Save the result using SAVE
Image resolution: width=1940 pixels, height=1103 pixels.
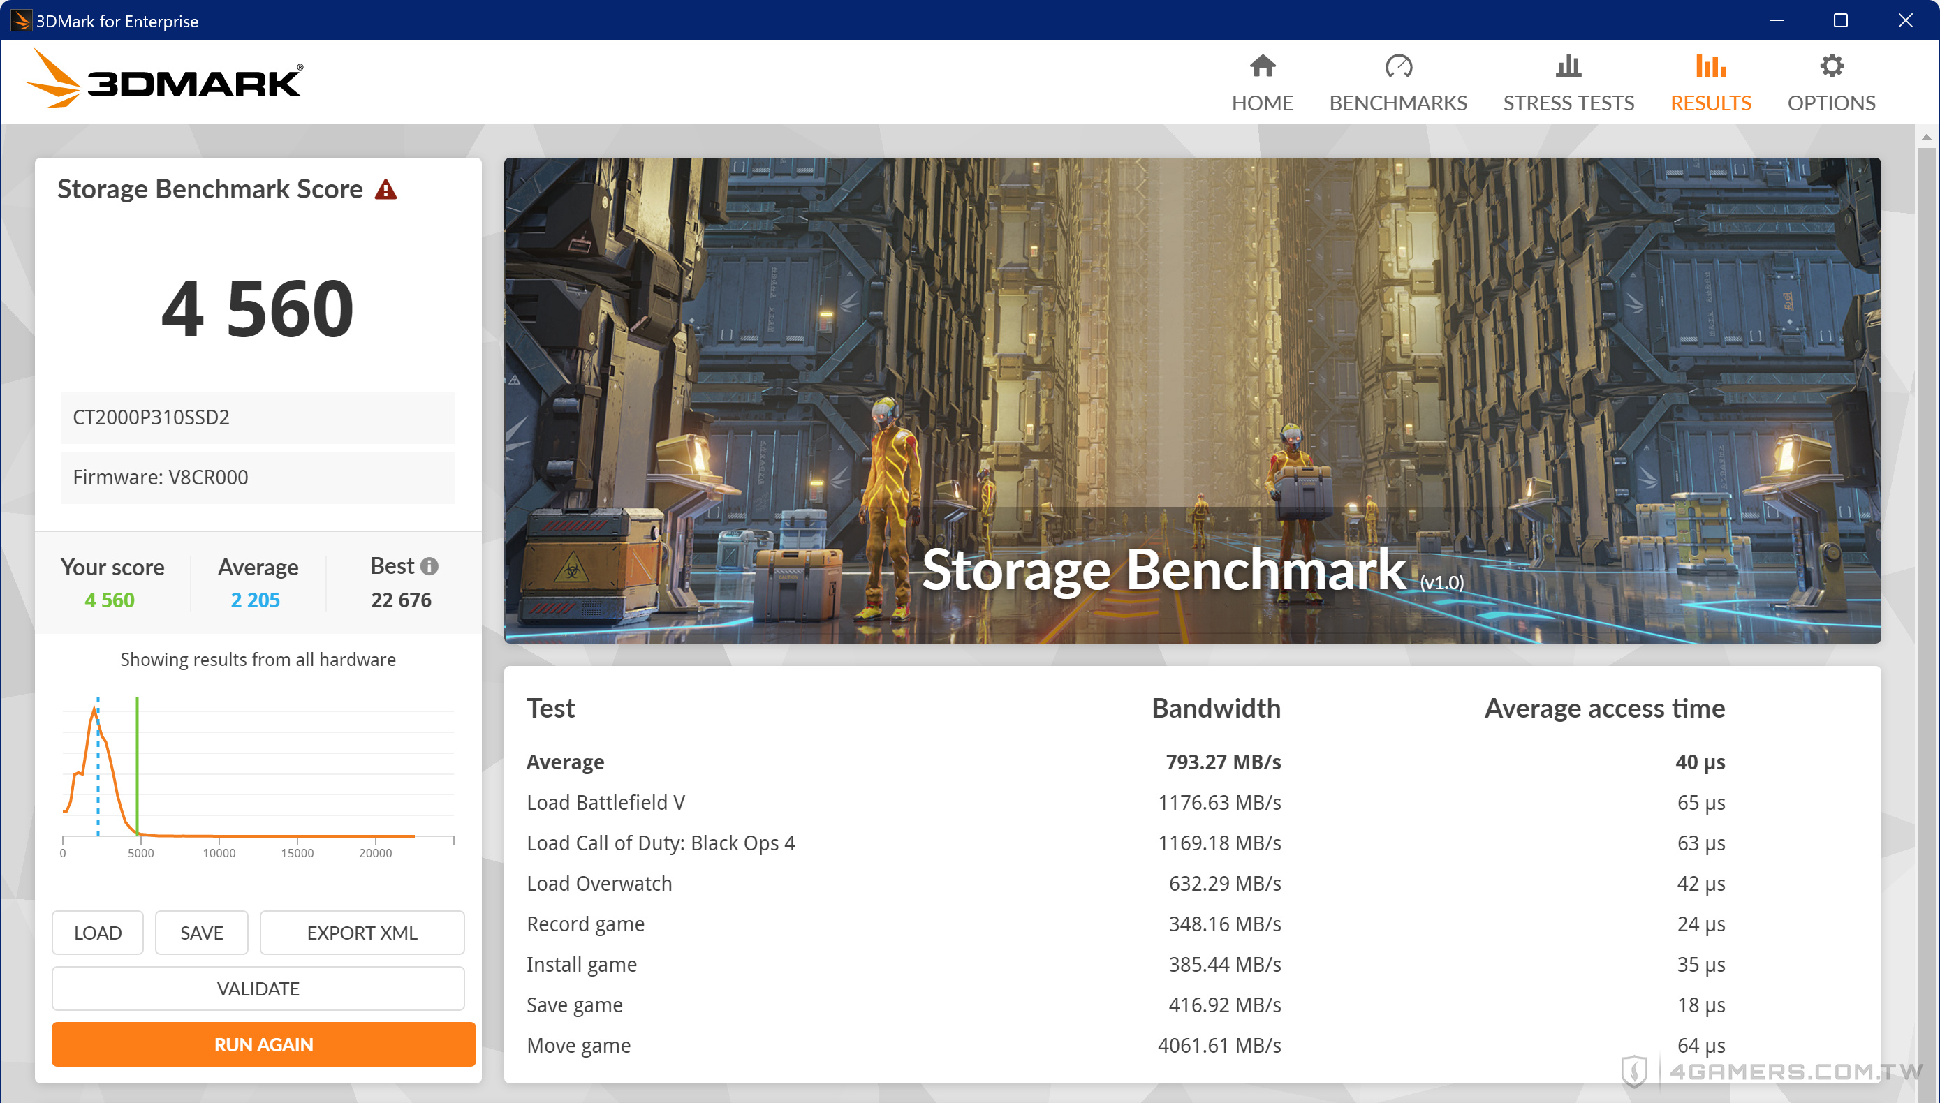pyautogui.click(x=201, y=933)
